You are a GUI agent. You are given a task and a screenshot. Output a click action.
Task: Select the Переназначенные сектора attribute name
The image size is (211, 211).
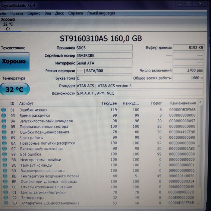(x=44, y=127)
